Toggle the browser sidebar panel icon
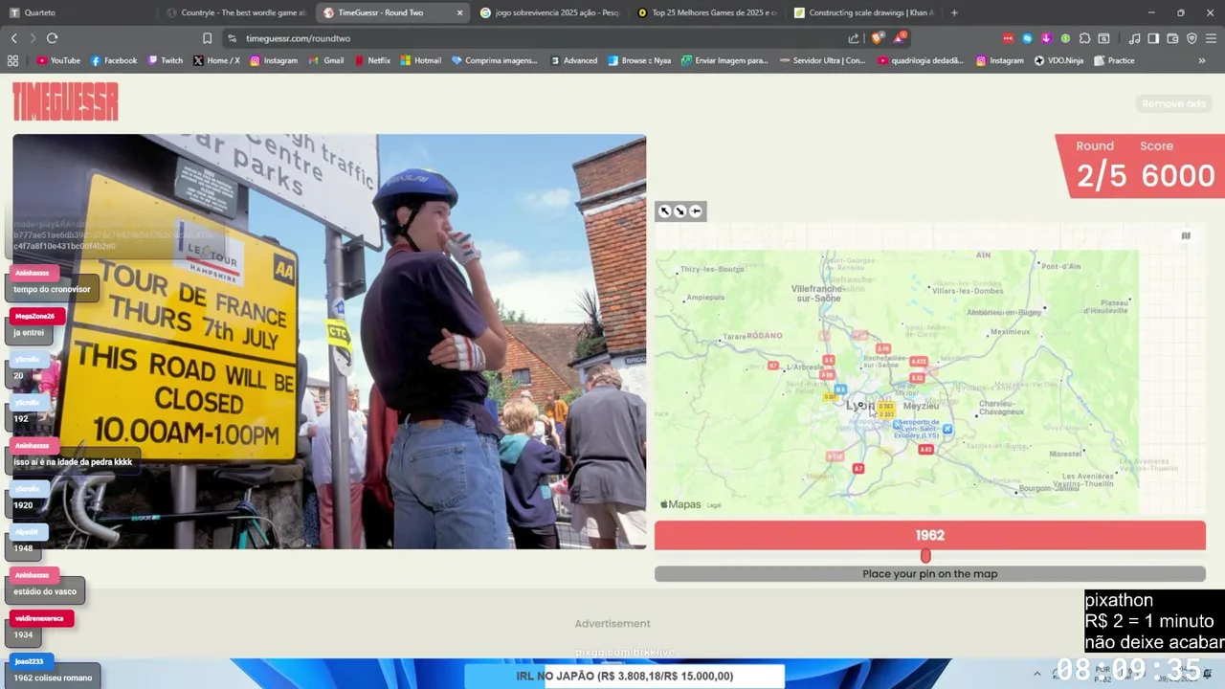 (1153, 38)
